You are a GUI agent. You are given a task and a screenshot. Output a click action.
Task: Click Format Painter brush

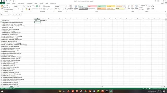tap(5, 10)
